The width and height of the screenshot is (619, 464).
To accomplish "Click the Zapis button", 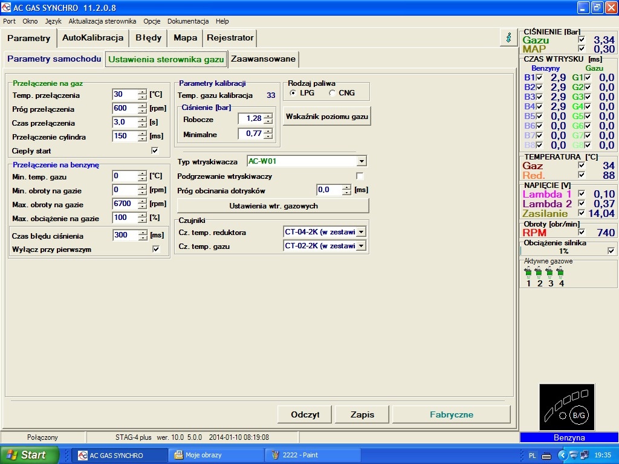I will click(362, 414).
